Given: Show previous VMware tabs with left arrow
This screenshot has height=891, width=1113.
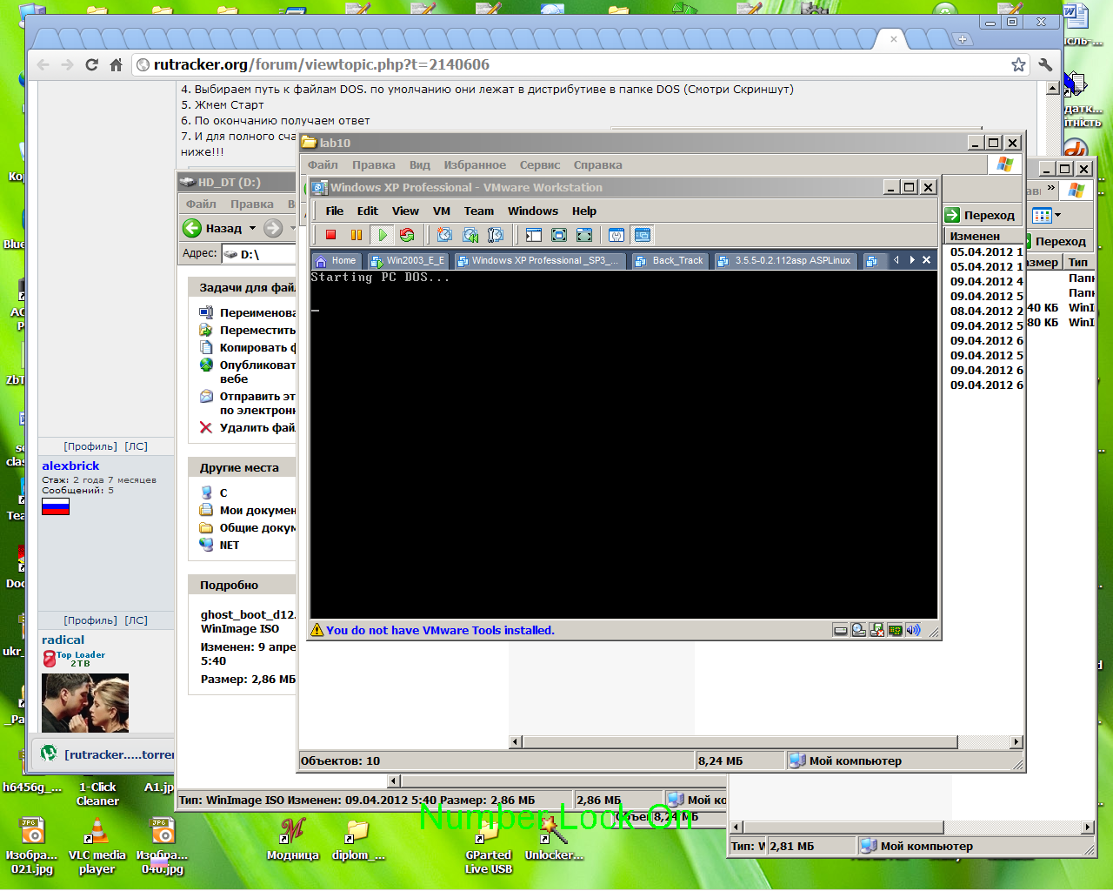Looking at the screenshot, I should 896,259.
